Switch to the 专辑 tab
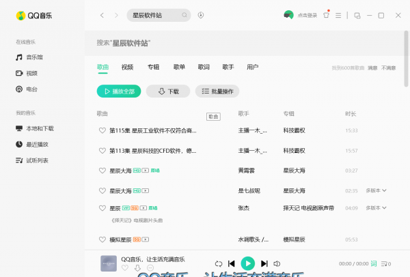Screen dimensions: 410x277 coord(154,67)
